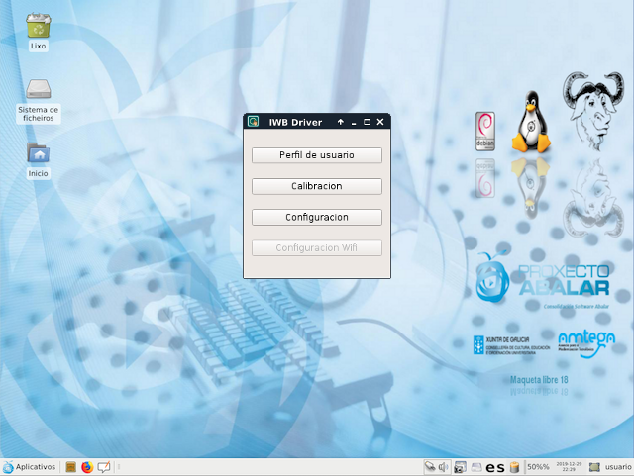Click the IWB Driver window menu icon

(x=254, y=122)
